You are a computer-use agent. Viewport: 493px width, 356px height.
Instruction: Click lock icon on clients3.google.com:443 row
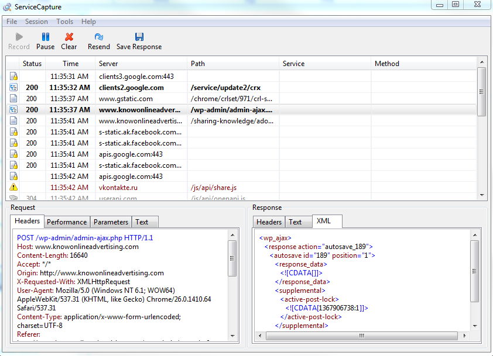tap(13, 76)
